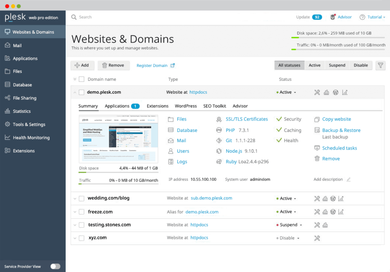390x272 pixels.
Task: Check the select-all domains checkbox
Action: [81, 79]
